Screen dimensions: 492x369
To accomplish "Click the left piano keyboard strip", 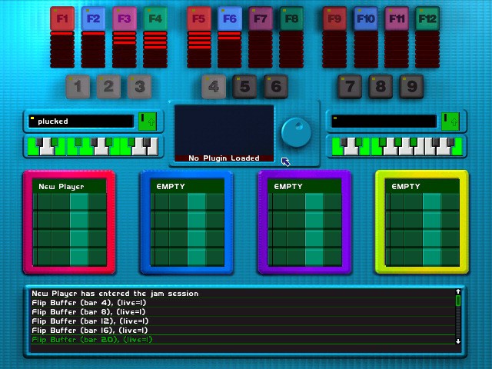I will click(92, 145).
